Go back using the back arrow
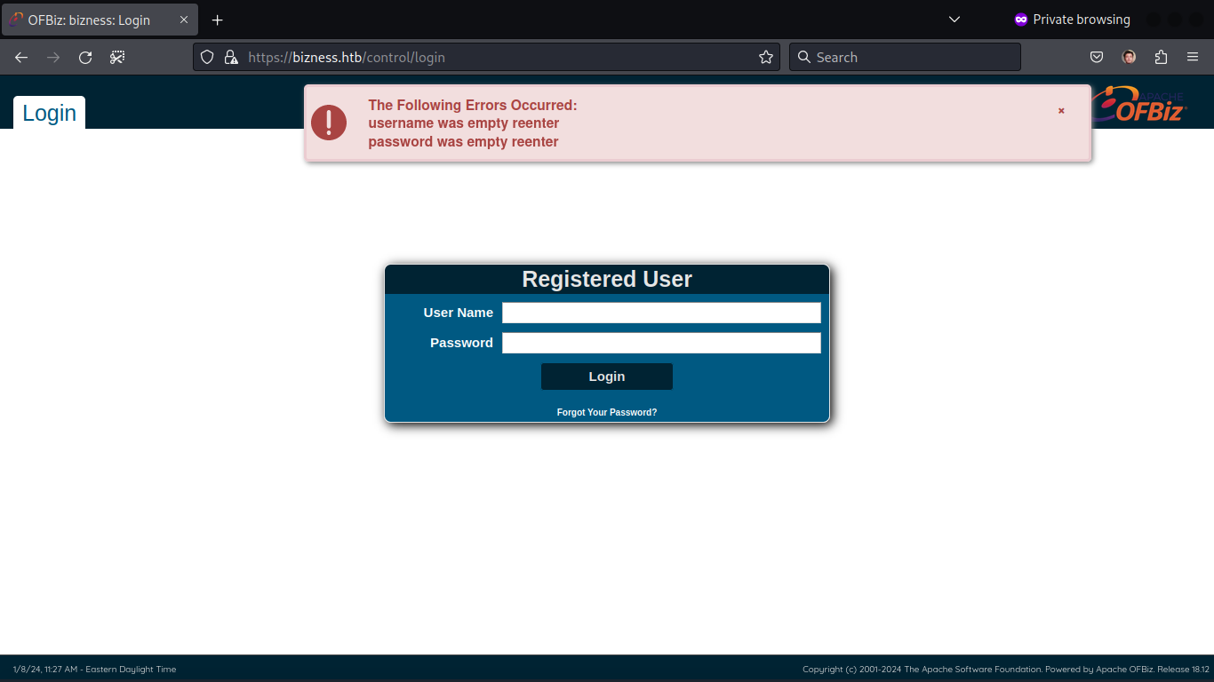1214x682 pixels. click(x=21, y=58)
